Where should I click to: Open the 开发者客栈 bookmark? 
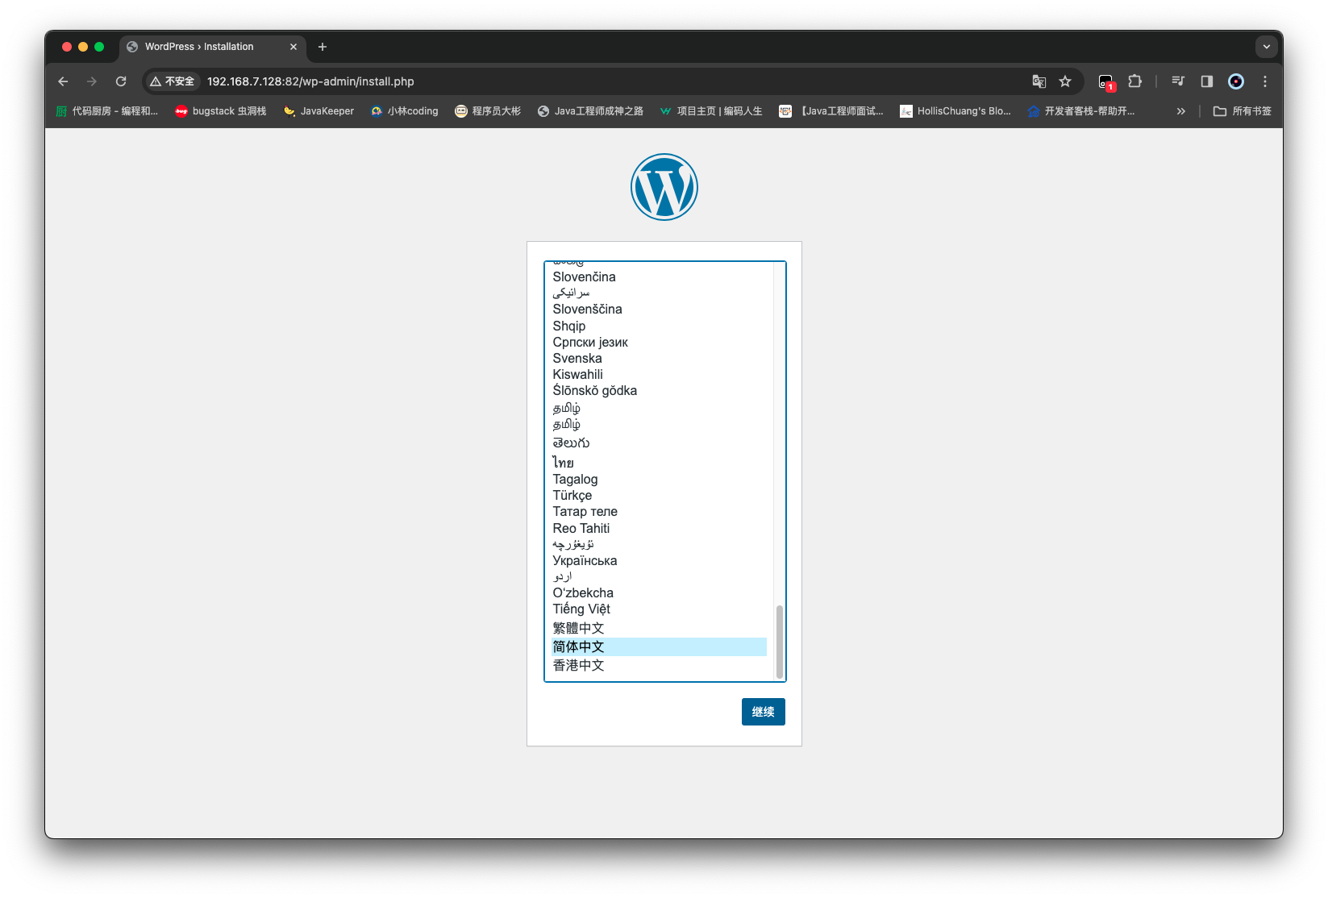pyautogui.click(x=1081, y=111)
